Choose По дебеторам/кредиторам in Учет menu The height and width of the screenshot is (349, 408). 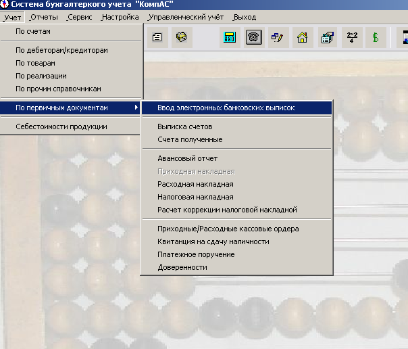[61, 50]
